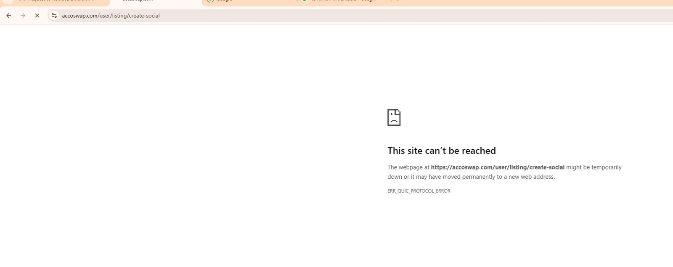
Task: Go back to the previous page
Action: pyautogui.click(x=9, y=16)
